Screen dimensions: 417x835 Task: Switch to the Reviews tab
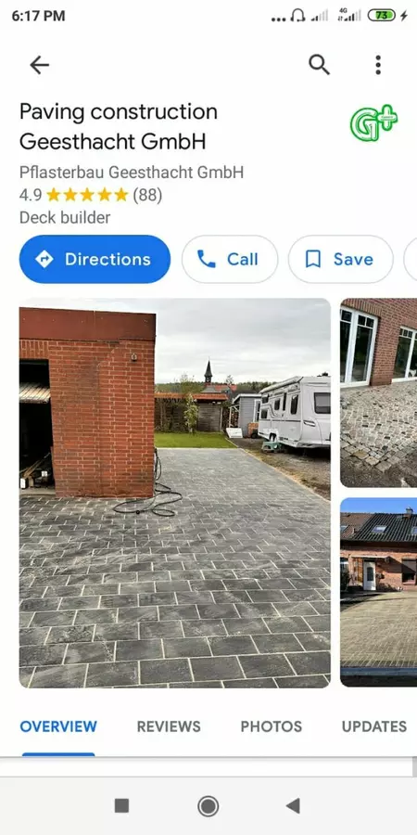pyautogui.click(x=169, y=726)
